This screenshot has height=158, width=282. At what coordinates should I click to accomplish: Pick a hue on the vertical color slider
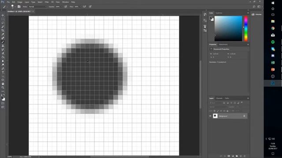246,29
